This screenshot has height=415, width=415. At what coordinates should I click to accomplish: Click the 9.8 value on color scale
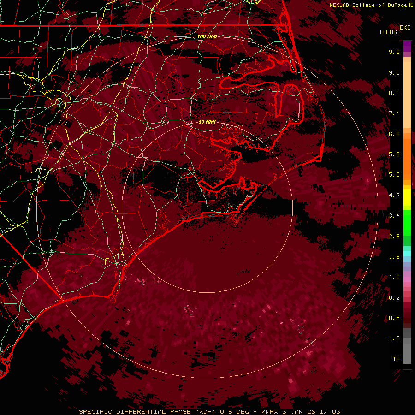pyautogui.click(x=394, y=52)
